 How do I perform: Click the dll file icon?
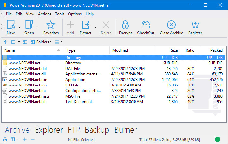pos(5,74)
